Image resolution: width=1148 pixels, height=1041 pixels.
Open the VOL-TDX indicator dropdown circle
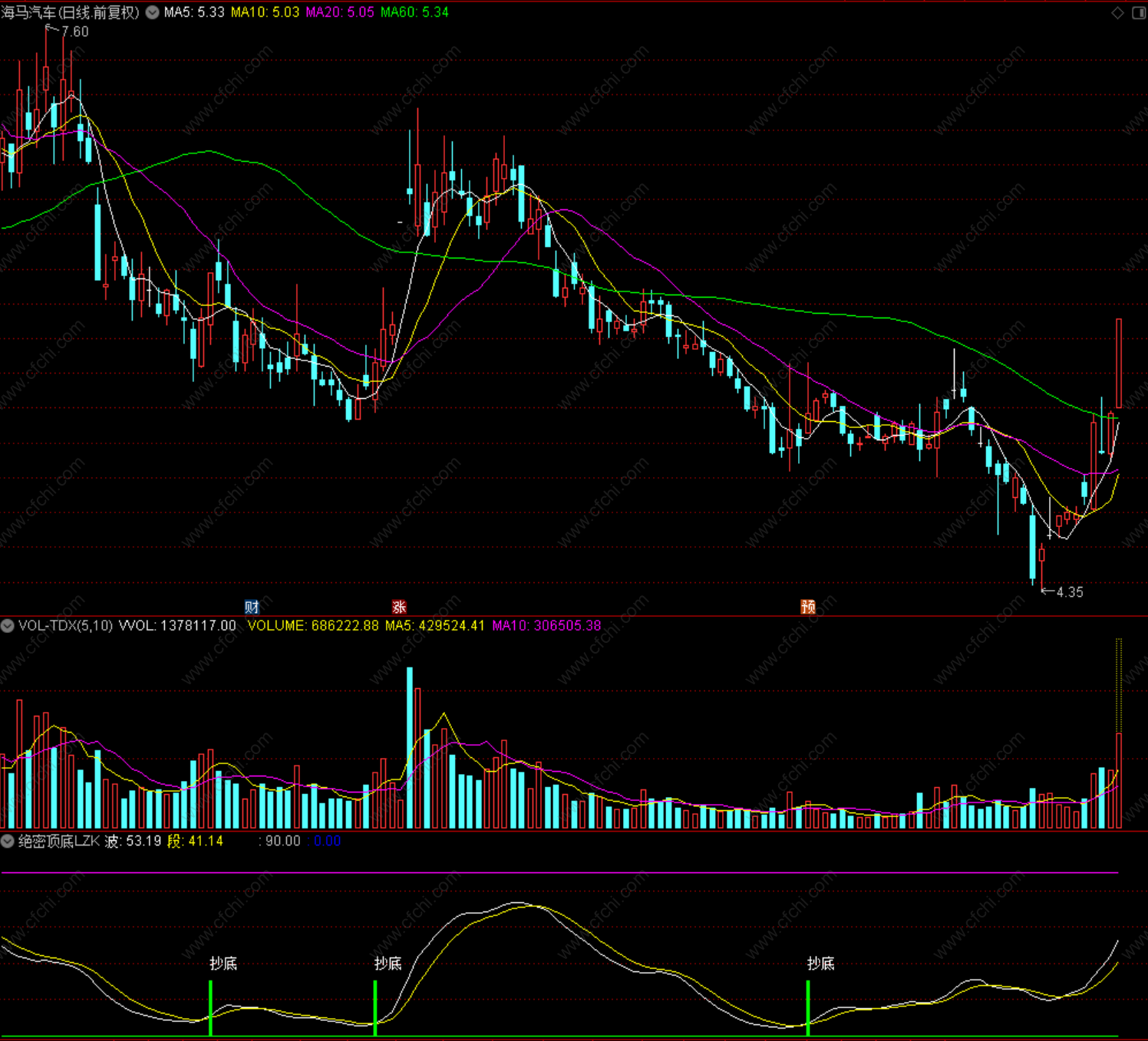(x=8, y=626)
